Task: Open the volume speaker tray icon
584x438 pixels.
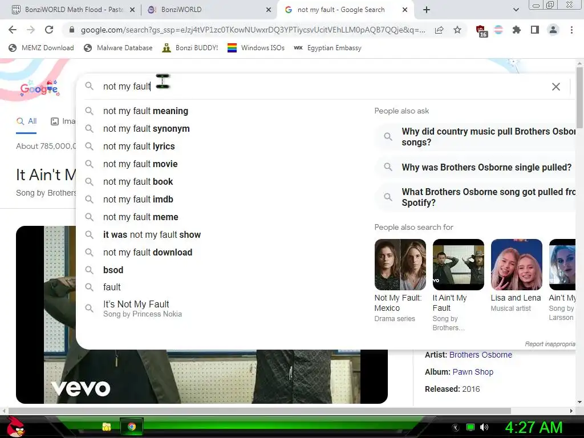Action: pos(484,427)
